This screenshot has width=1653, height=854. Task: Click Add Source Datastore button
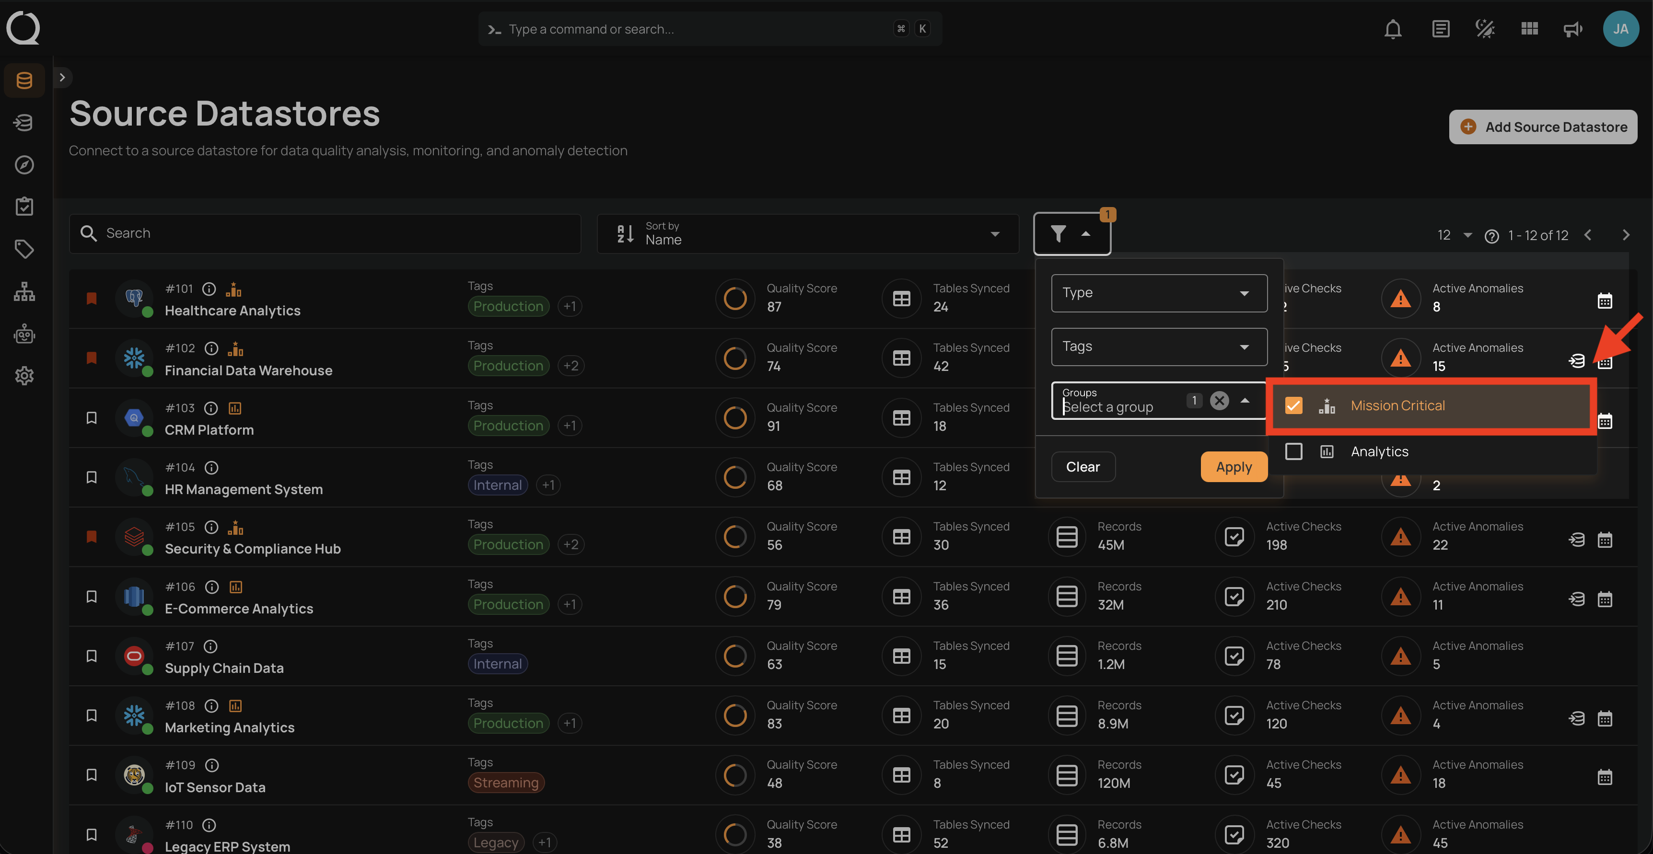(x=1543, y=127)
